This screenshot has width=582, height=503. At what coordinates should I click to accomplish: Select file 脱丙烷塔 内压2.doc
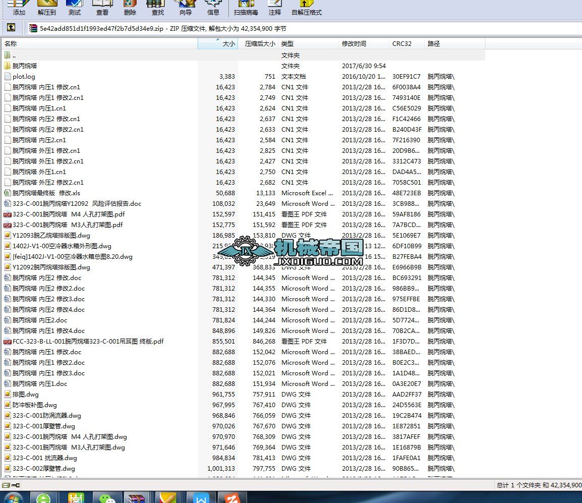pyautogui.click(x=40, y=320)
